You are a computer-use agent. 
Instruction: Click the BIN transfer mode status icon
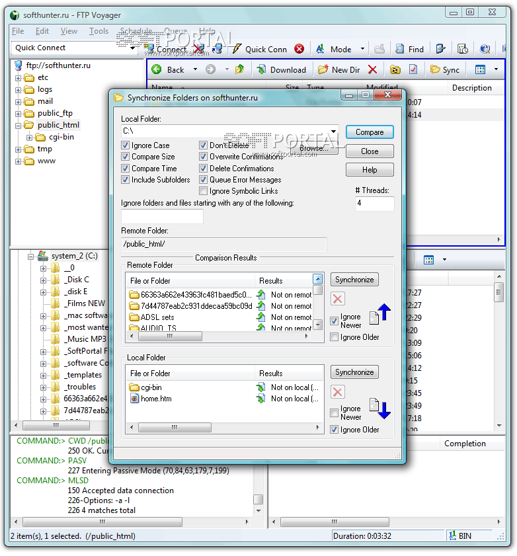coord(452,536)
